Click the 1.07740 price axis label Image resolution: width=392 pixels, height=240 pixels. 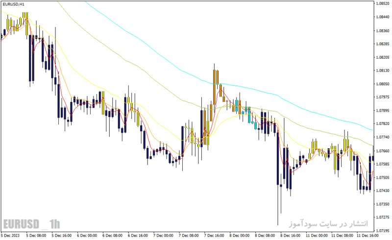pyautogui.click(x=383, y=137)
